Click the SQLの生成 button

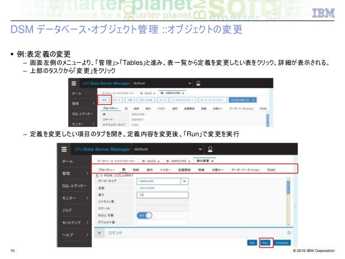click(145, 100)
